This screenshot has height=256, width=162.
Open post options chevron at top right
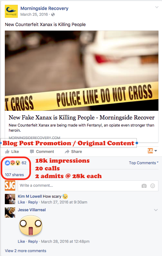coord(157,7)
